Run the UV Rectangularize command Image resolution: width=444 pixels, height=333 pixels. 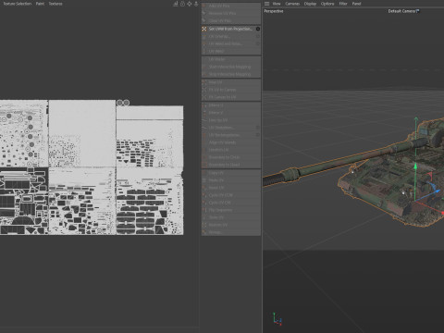[231, 135]
